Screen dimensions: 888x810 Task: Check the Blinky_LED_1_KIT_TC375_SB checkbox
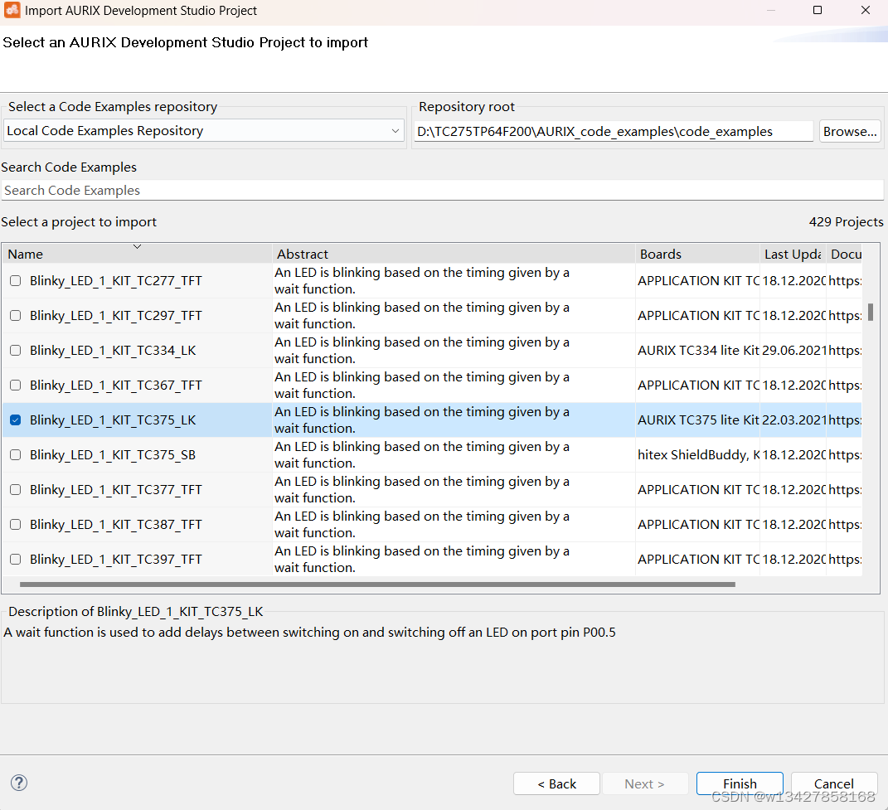[x=16, y=455]
